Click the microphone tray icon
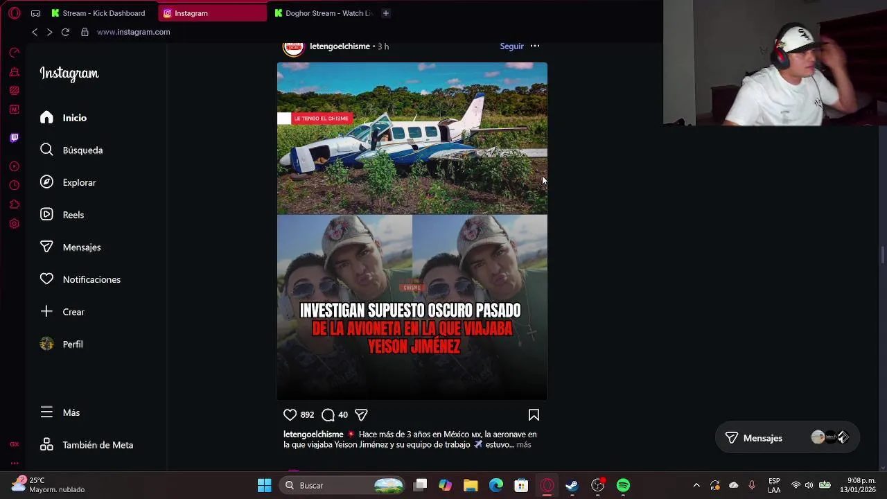Screen dimensions: 887x499 (752, 485)
